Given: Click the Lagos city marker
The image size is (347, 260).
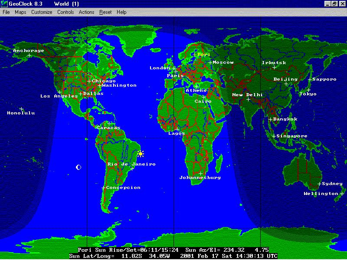Looking at the screenshot, I should point(177,129).
